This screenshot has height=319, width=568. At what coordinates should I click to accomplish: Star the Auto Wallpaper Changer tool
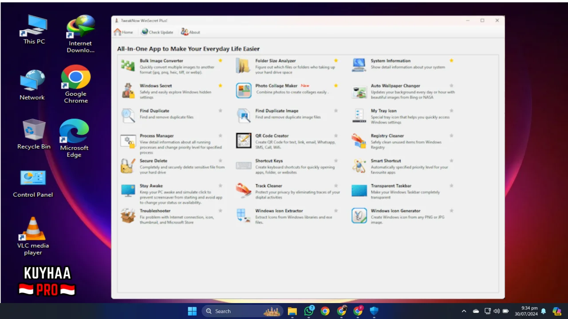tap(451, 86)
